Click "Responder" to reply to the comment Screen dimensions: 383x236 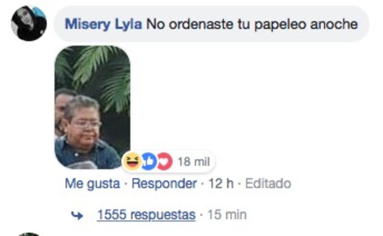pyautogui.click(x=164, y=183)
